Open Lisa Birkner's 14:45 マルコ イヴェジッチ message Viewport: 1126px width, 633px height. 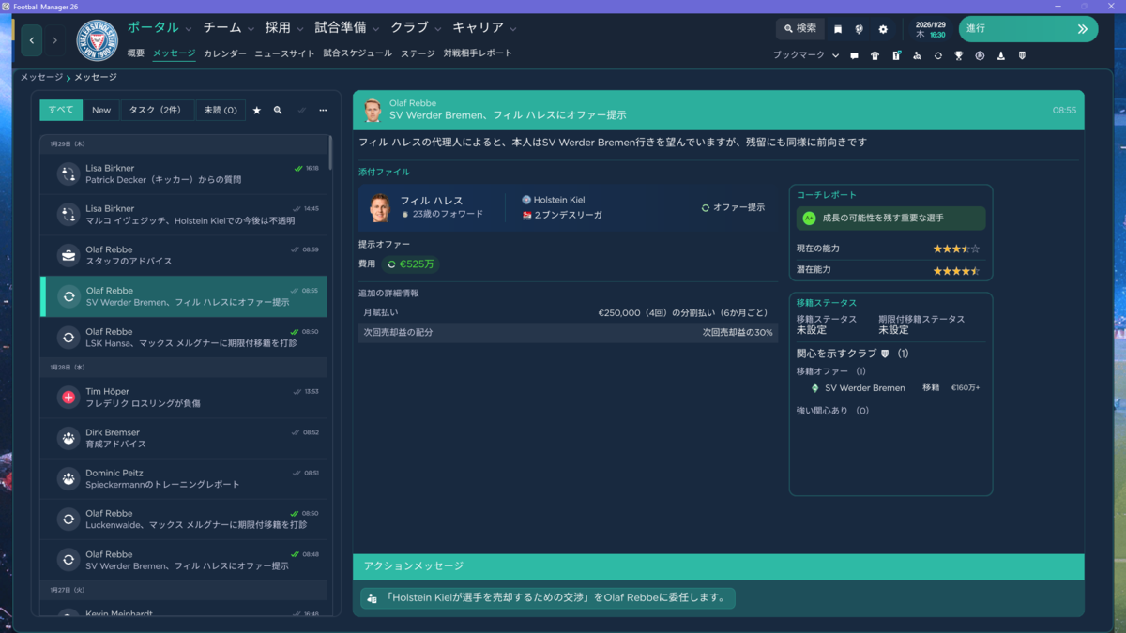(x=184, y=215)
